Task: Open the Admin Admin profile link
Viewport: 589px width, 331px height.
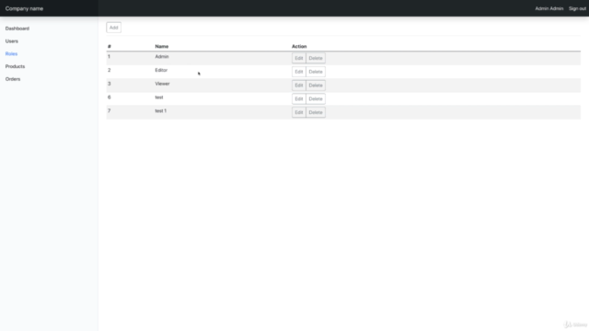Action: (x=549, y=8)
